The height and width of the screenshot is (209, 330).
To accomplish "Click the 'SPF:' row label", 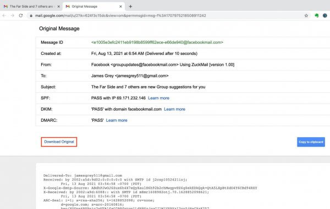I will click(46, 98).
